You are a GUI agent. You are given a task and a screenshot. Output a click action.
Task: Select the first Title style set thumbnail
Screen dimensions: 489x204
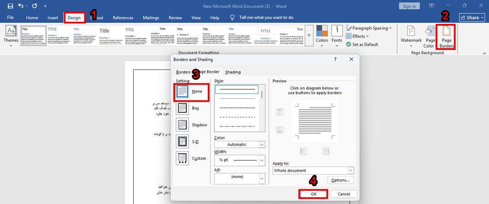34,35
